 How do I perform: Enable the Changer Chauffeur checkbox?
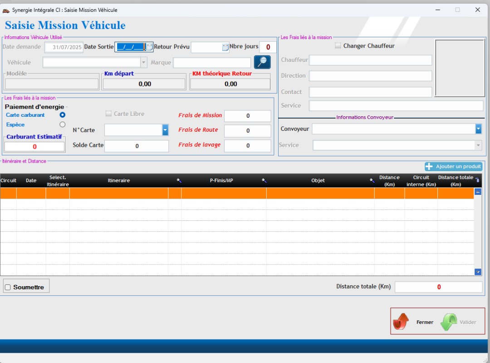[x=338, y=46]
